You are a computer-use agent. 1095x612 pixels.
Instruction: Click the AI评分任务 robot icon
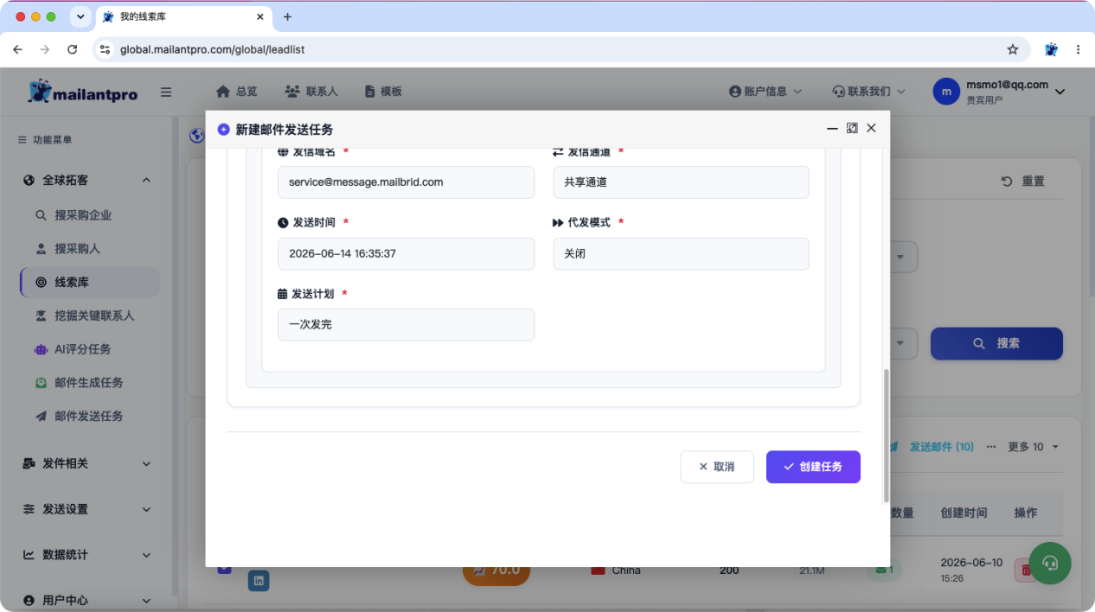(x=41, y=349)
